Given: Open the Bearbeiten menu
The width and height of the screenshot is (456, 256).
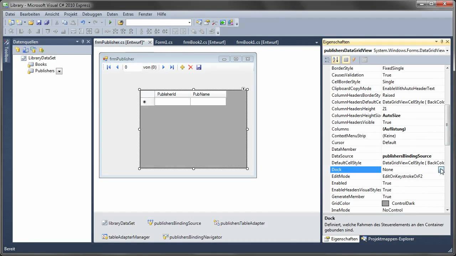Looking at the screenshot, I should [x=30, y=14].
